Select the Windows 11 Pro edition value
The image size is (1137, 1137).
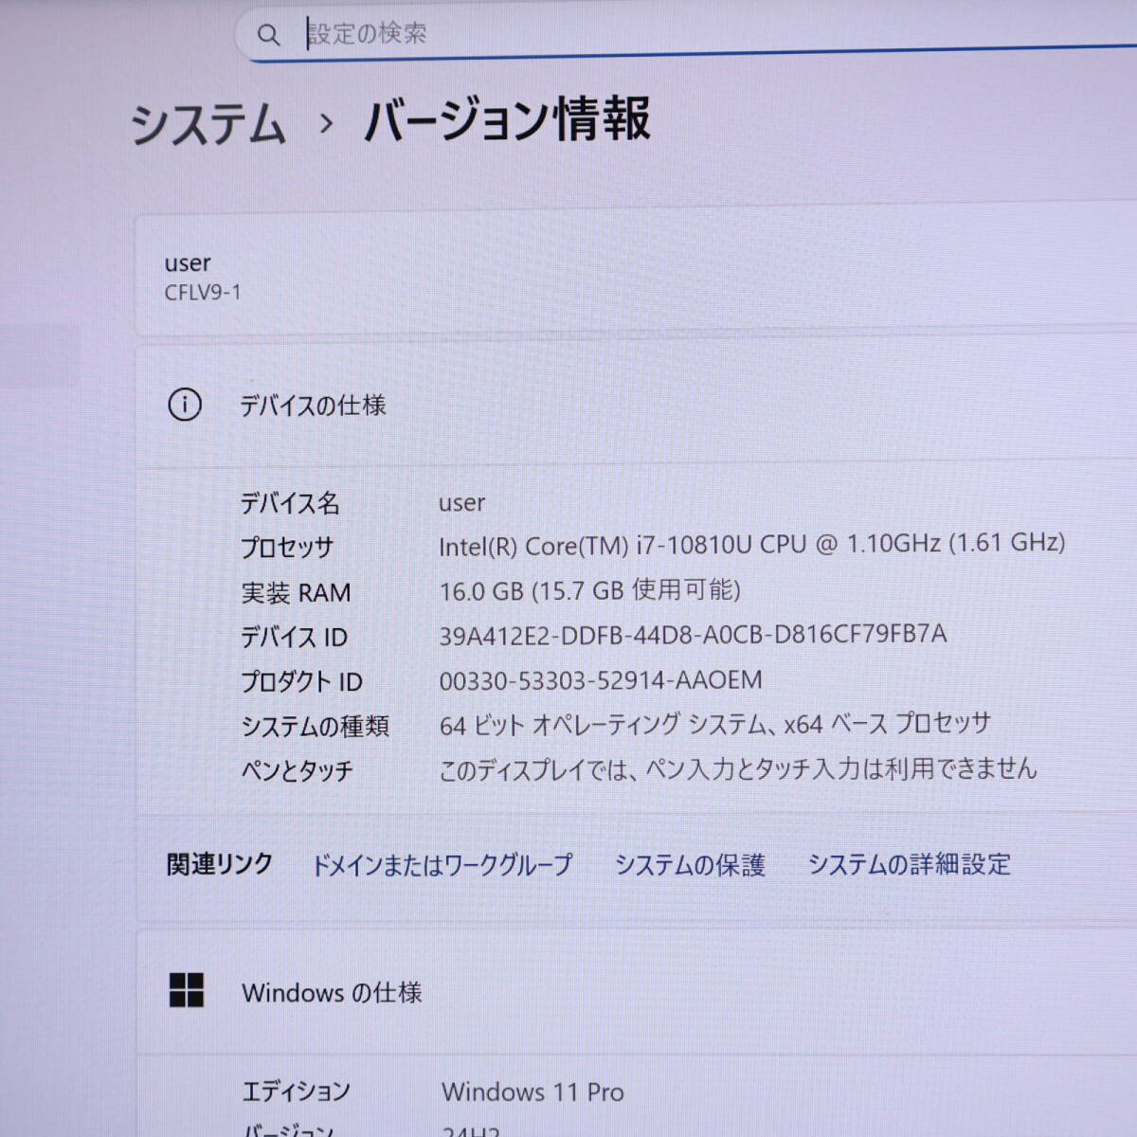point(532,1092)
